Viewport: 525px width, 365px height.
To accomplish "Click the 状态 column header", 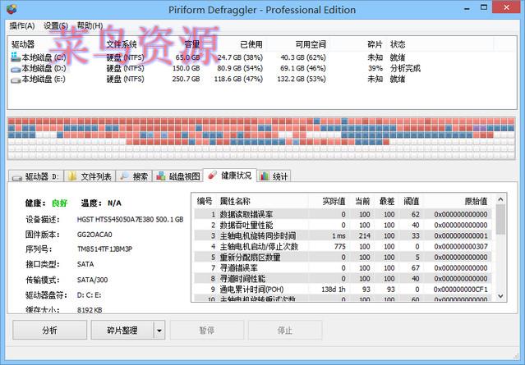I will 398,44.
